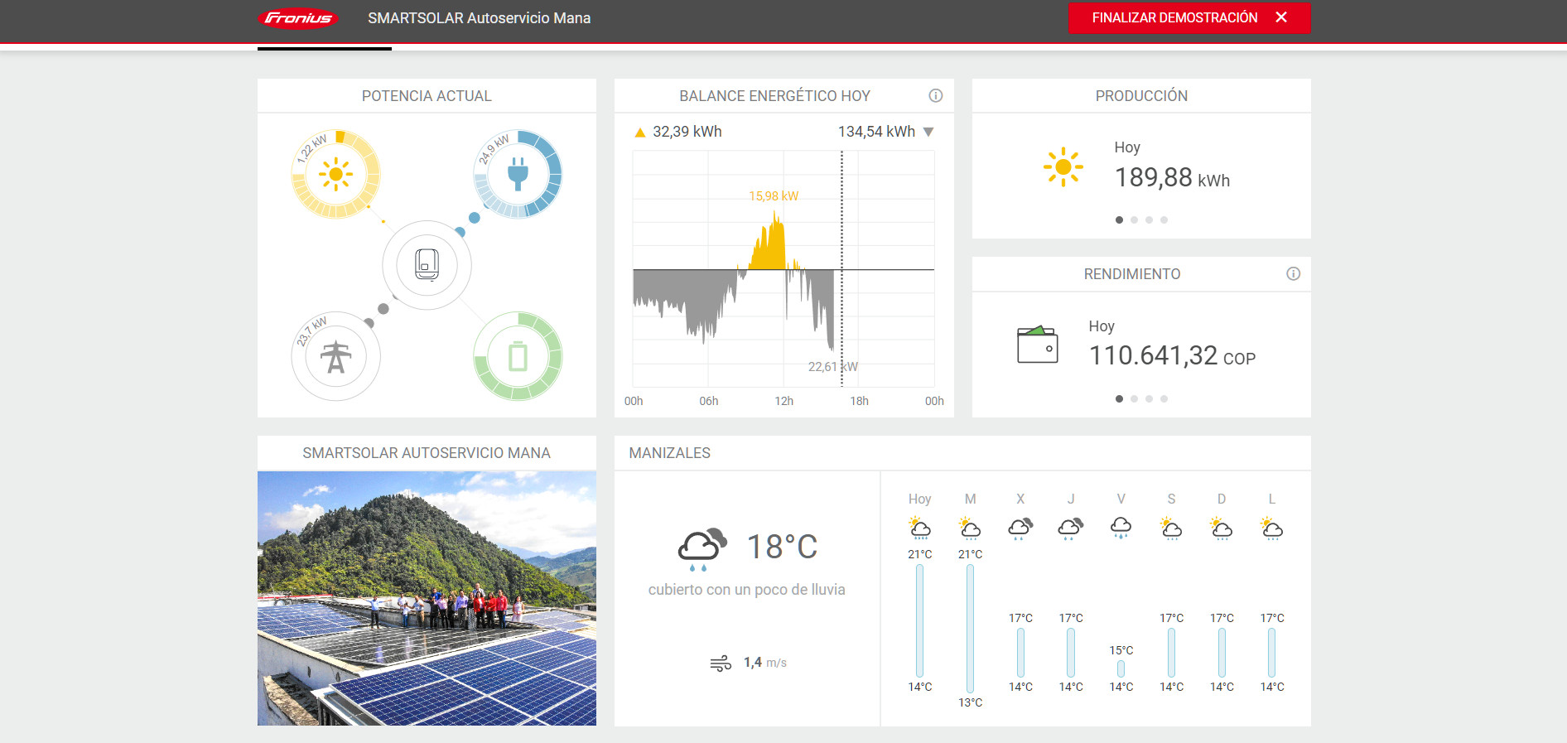
Task: Click the wallet icon in Rendimiento
Action: pyautogui.click(x=1037, y=345)
